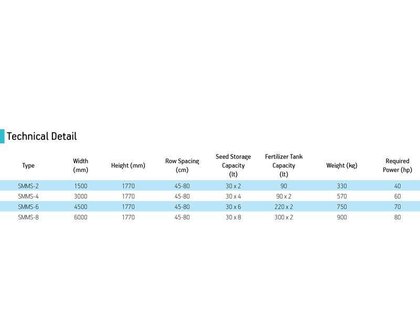Click the 220 x 2 fertilizer capacity cell
Image resolution: width=420 pixels, height=315 pixels.
coord(283,207)
